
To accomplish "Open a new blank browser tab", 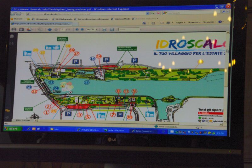I will tap(75, 24).
